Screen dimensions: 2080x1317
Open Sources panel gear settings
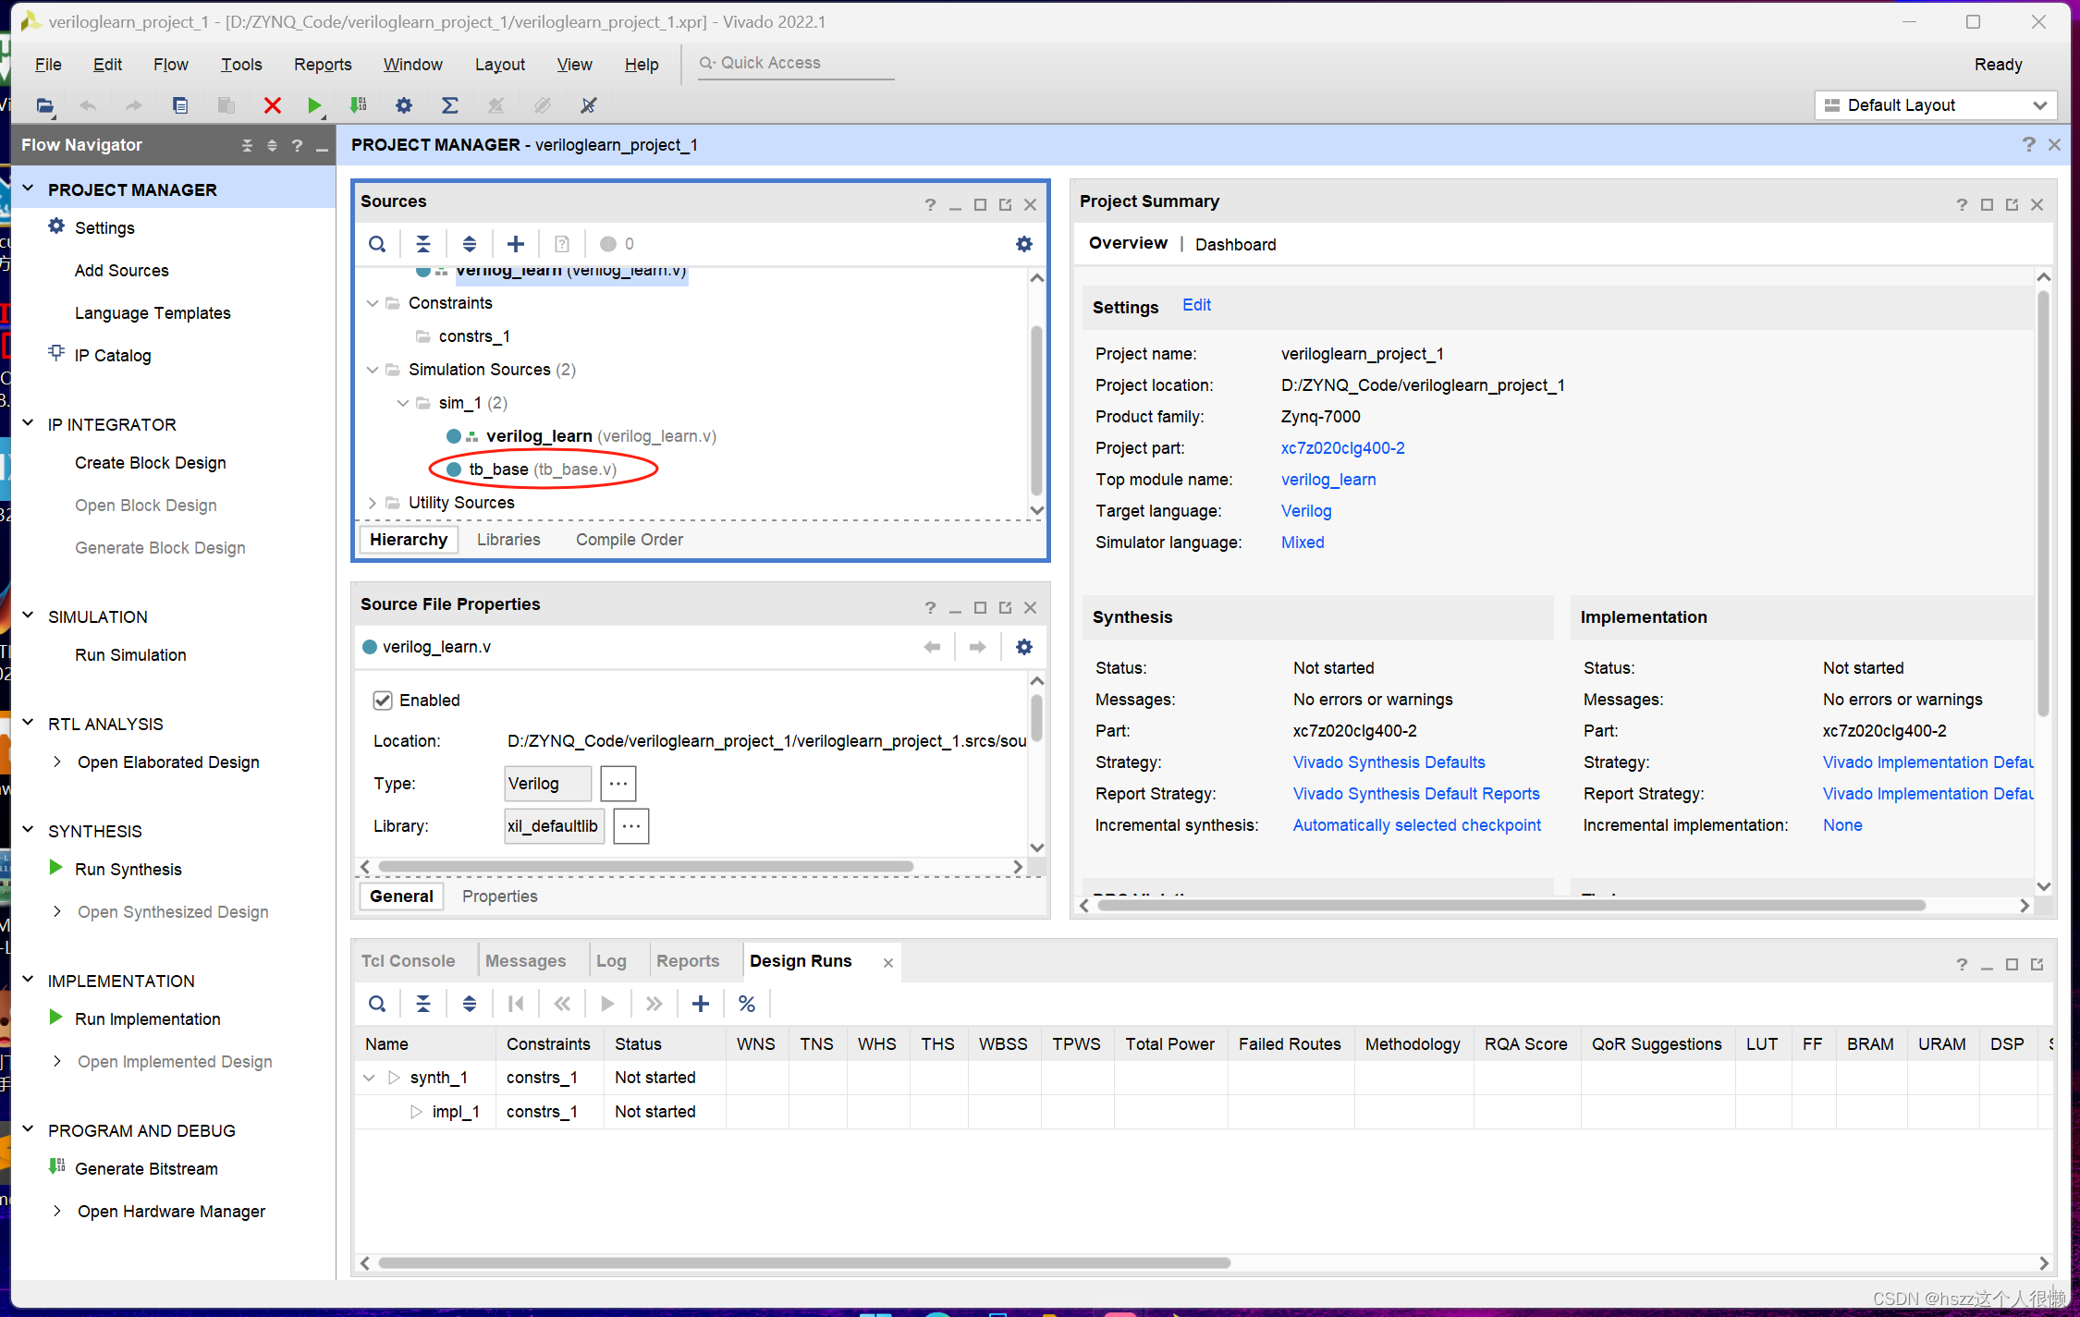pos(1023,244)
